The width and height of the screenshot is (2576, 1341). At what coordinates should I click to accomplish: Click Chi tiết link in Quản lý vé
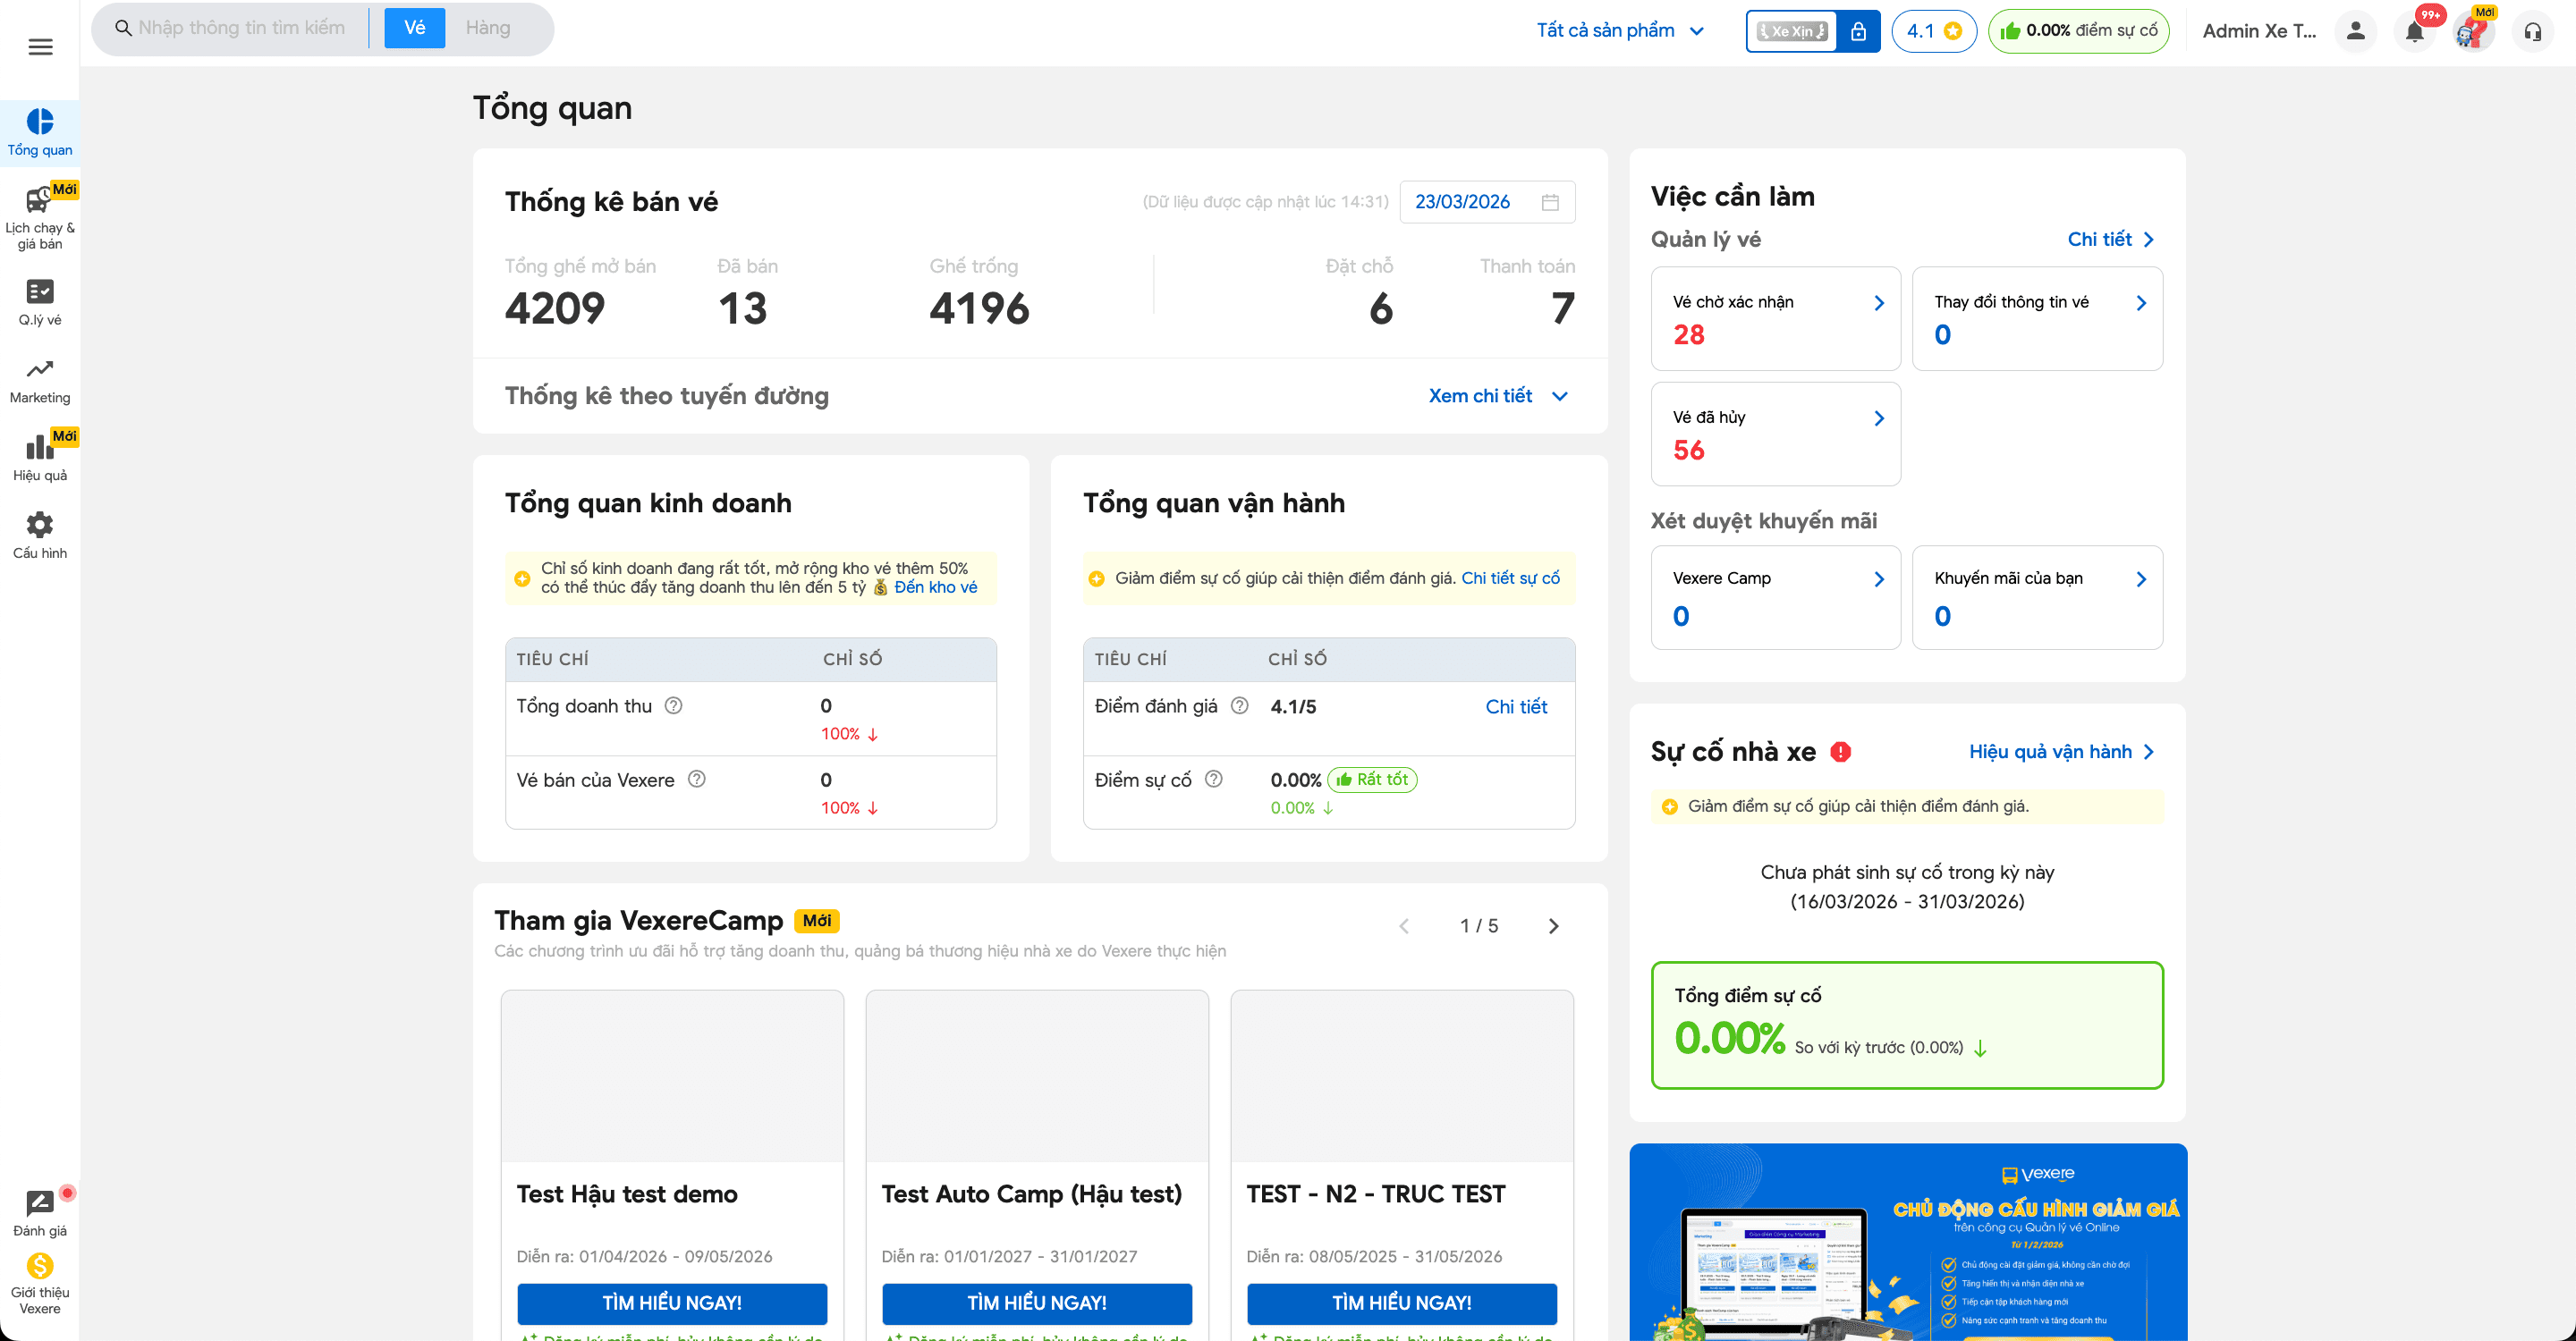click(2110, 240)
